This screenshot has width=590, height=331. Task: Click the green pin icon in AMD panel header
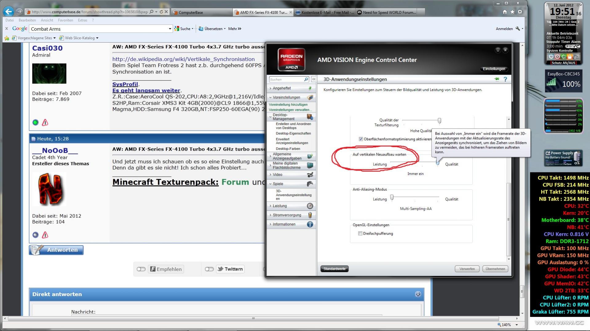coord(497,79)
